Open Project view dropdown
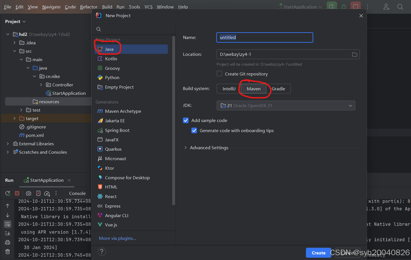This screenshot has height=260, width=411. 15,22
